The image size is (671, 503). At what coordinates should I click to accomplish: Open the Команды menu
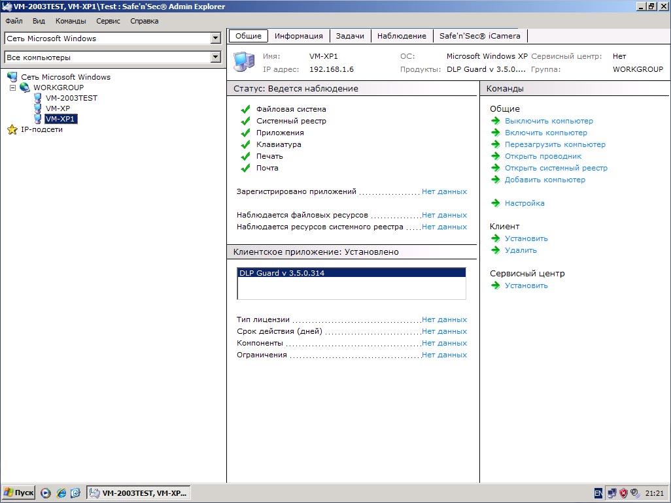point(71,21)
